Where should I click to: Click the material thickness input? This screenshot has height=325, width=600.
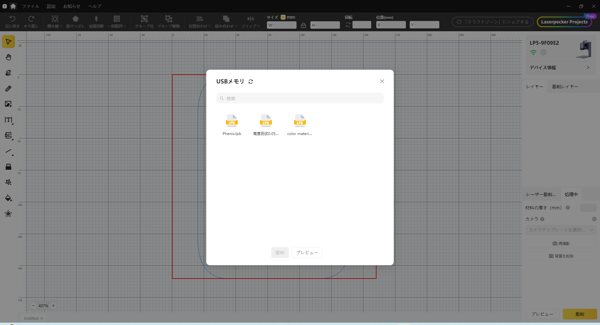(x=588, y=208)
